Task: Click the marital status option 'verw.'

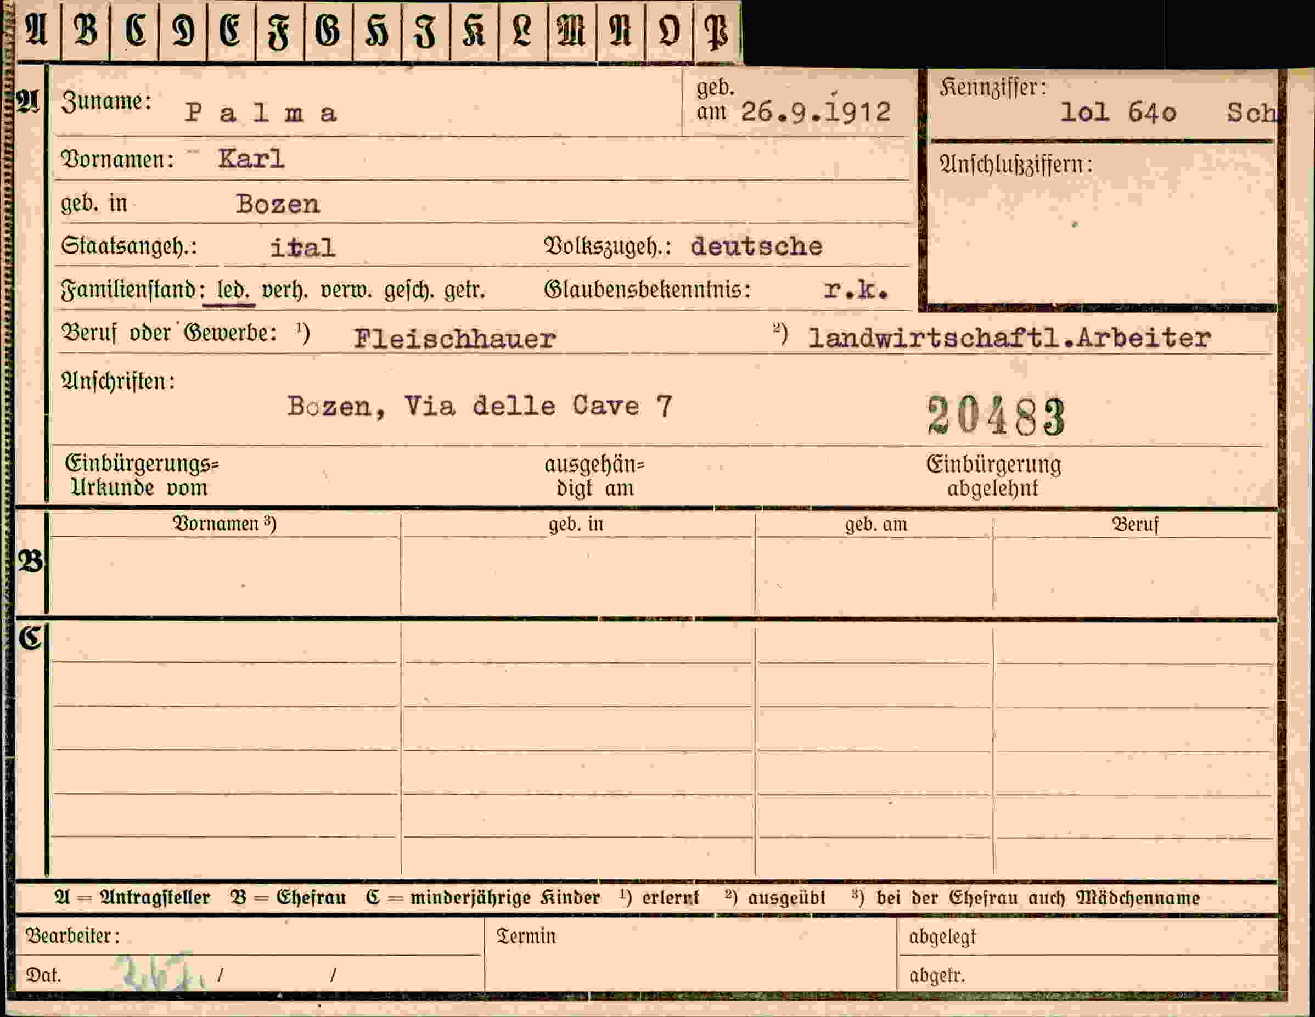Action: coord(346,291)
